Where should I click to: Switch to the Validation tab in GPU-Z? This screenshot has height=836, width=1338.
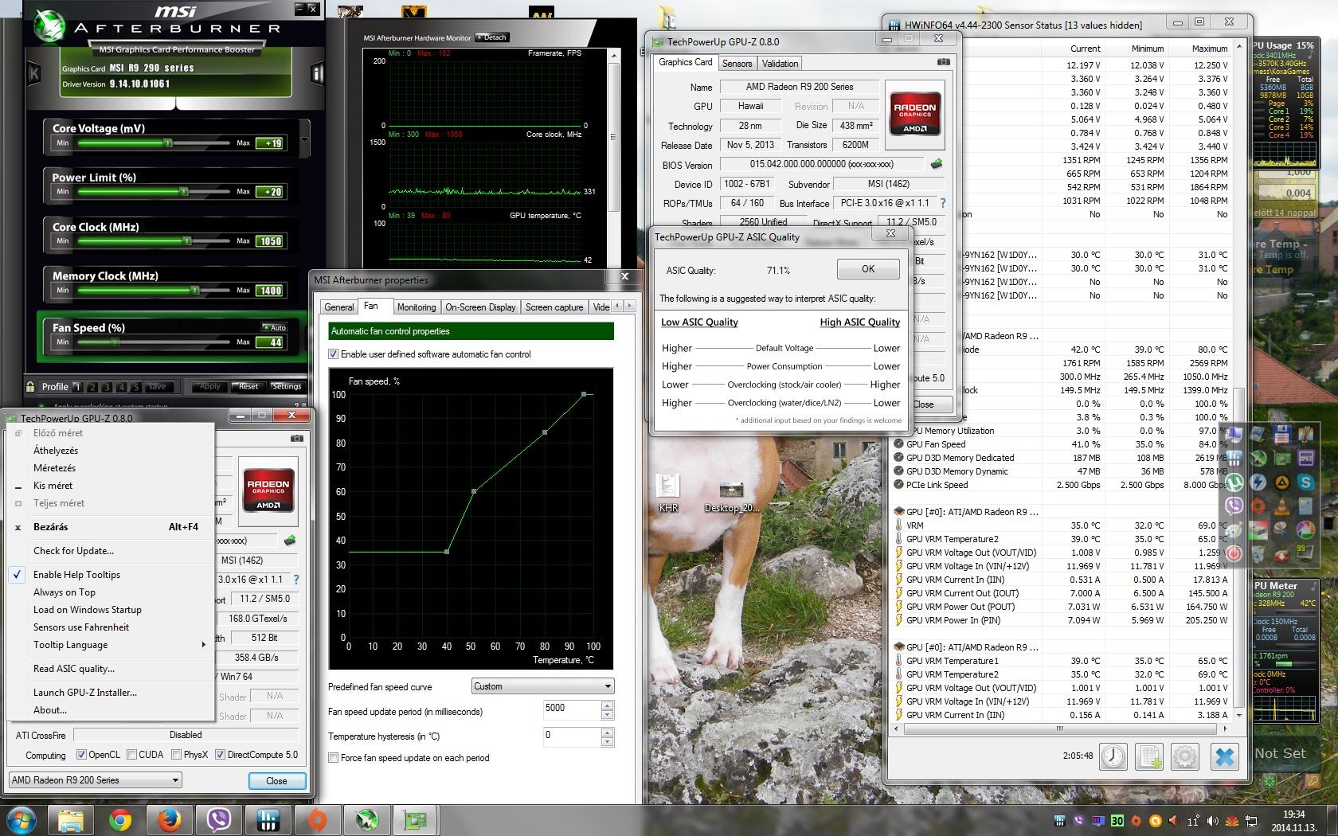pos(780,64)
